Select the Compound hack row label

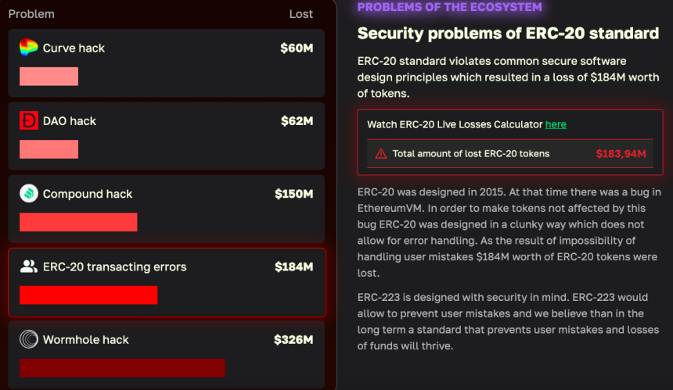(x=88, y=194)
